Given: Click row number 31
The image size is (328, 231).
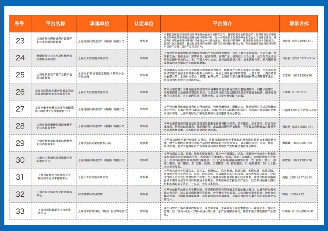Looking at the screenshot, I should pos(20,177).
